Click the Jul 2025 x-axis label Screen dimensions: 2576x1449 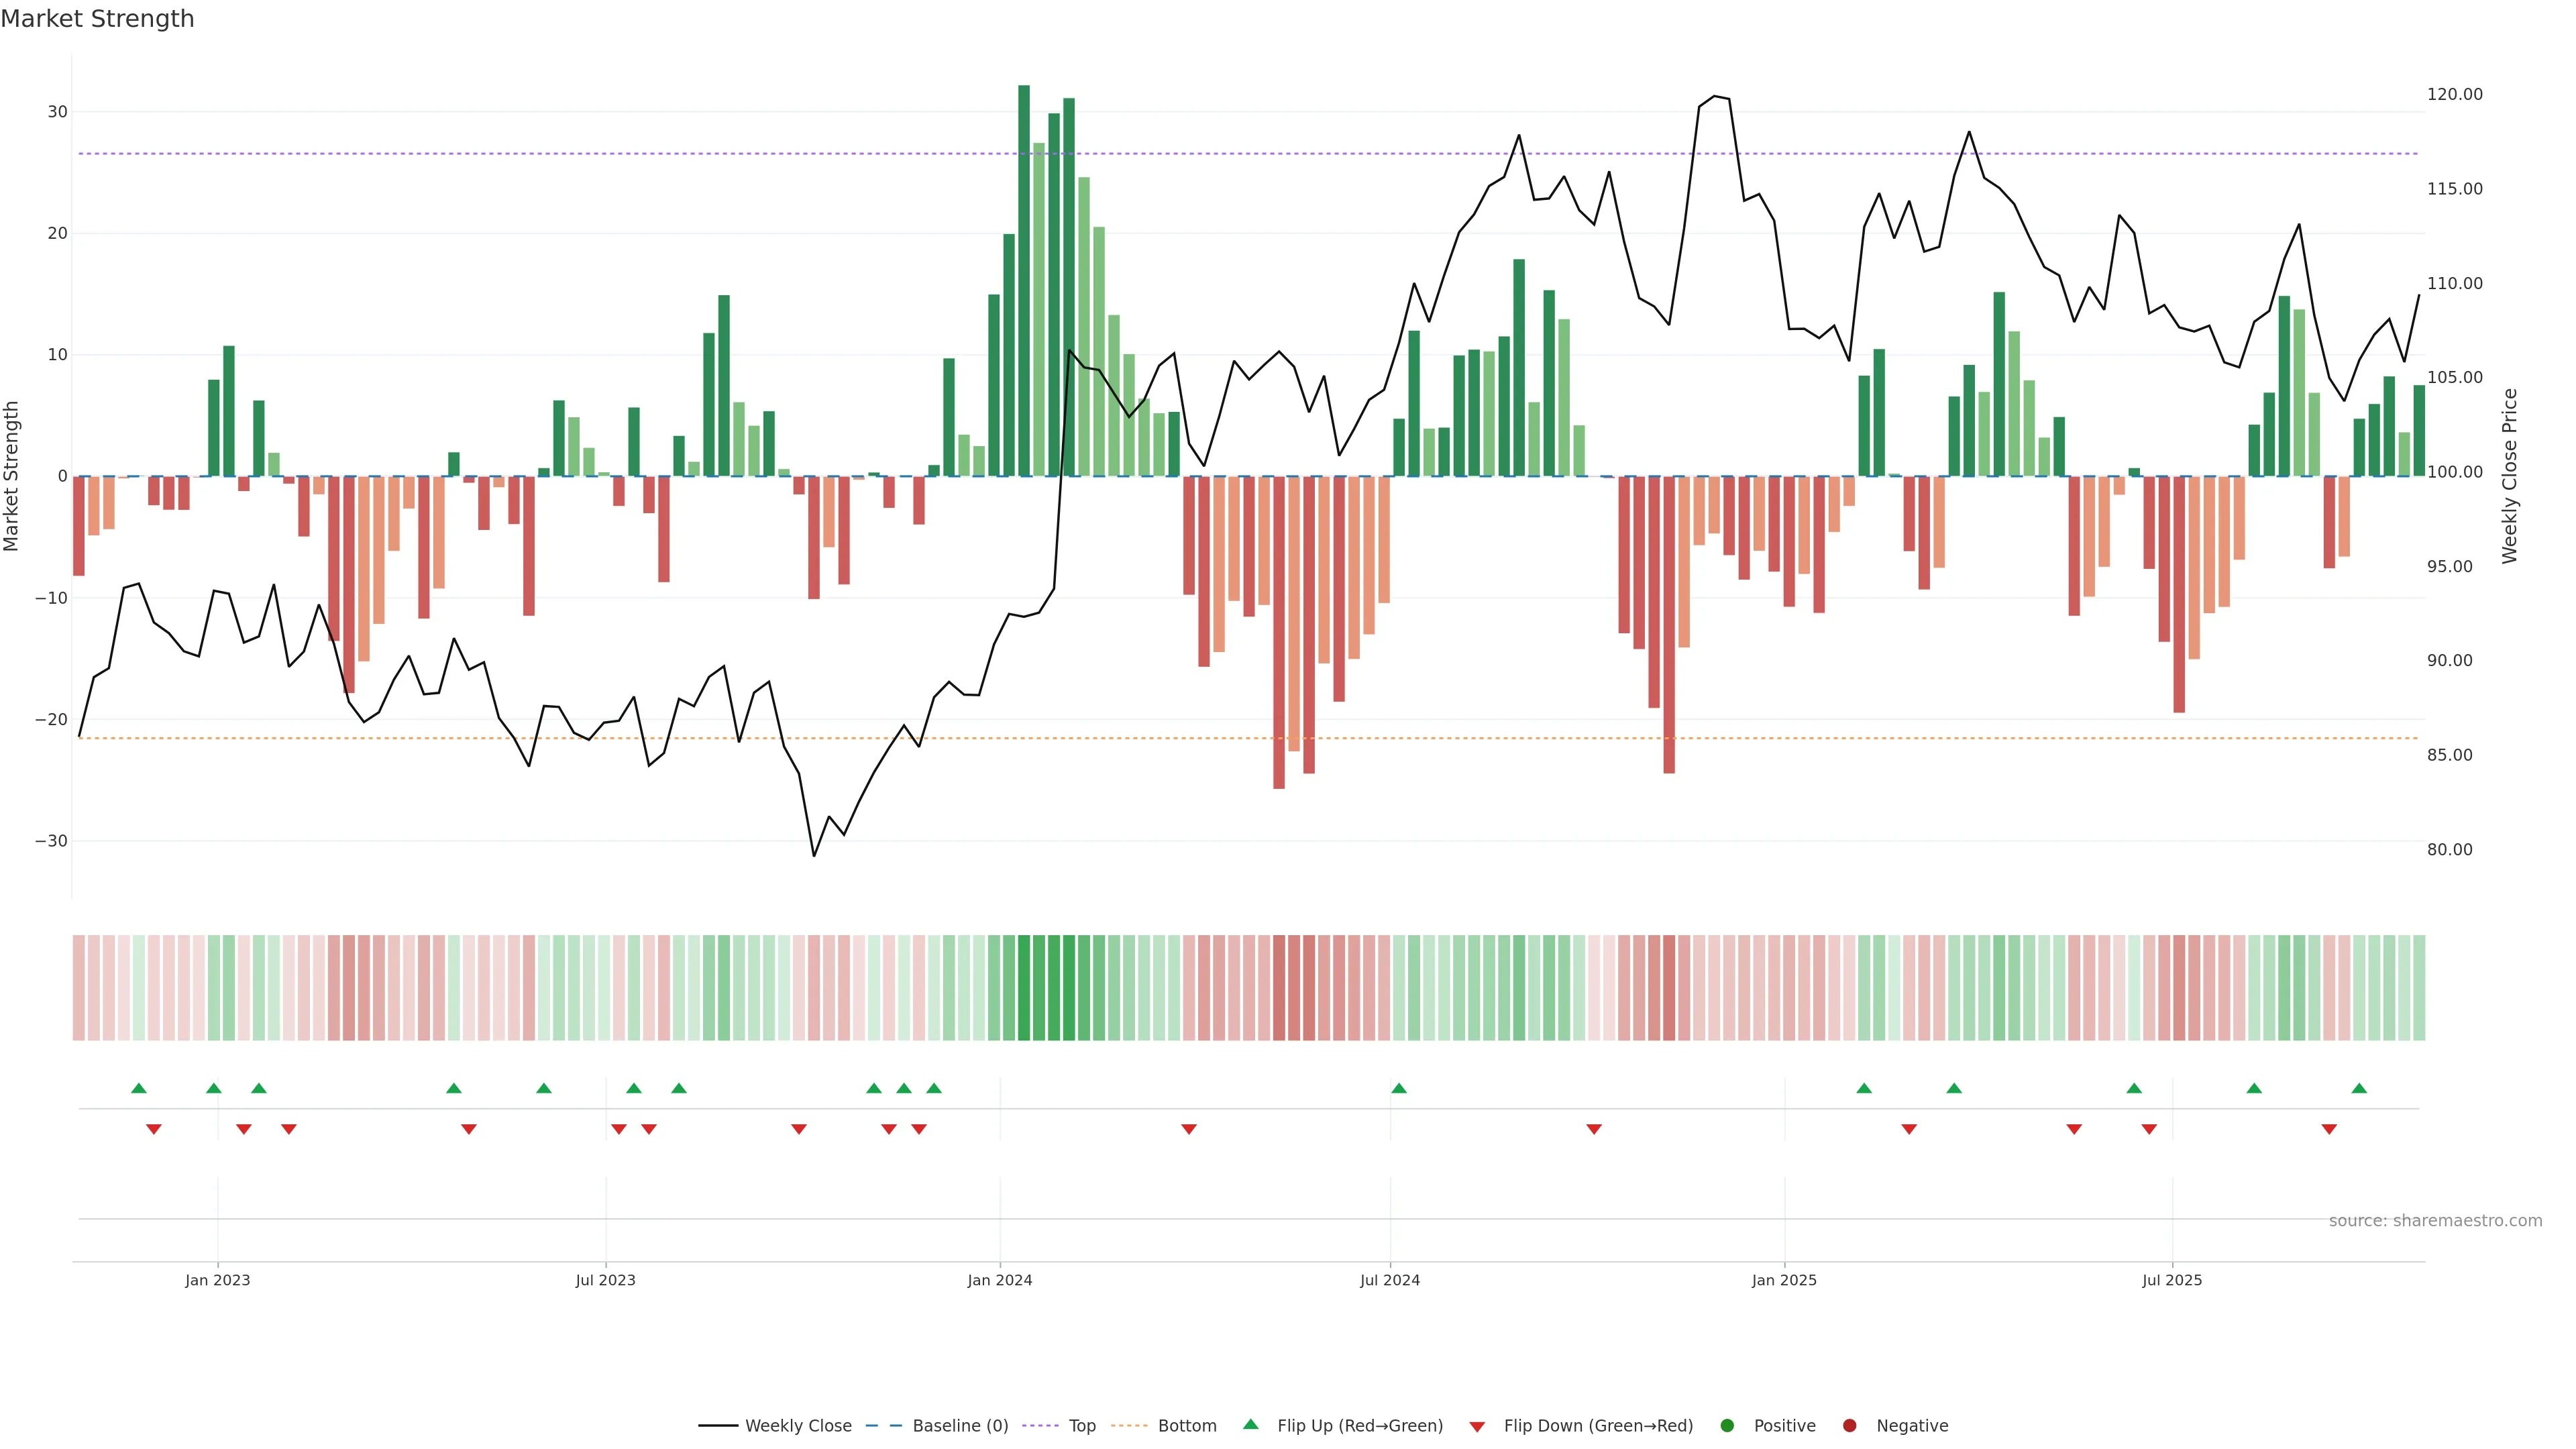(2172, 1280)
